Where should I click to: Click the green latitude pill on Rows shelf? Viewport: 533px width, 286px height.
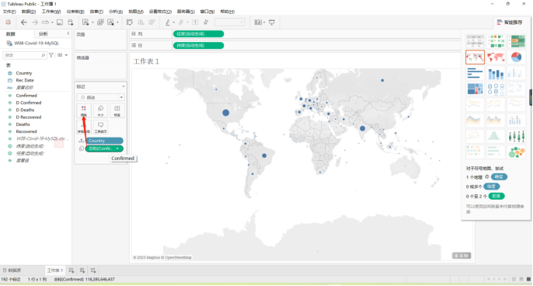(x=198, y=46)
